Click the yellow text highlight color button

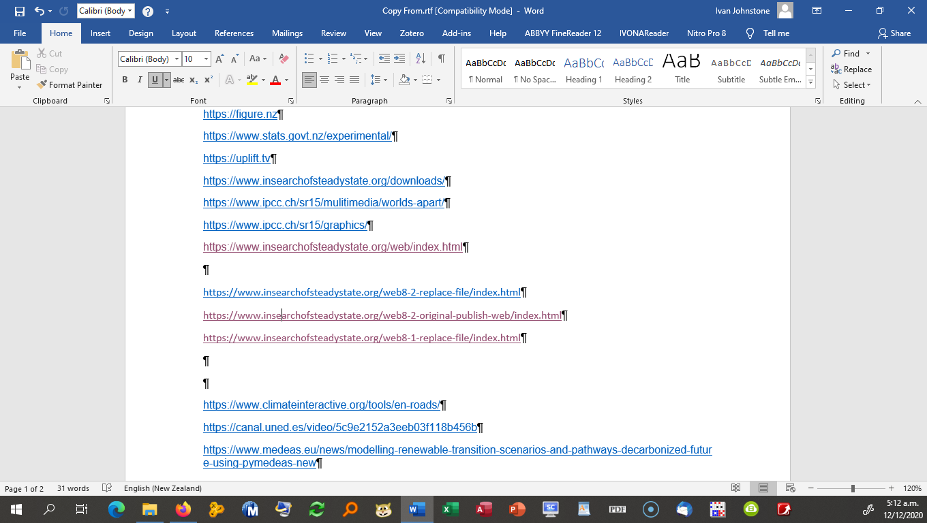[x=252, y=80]
